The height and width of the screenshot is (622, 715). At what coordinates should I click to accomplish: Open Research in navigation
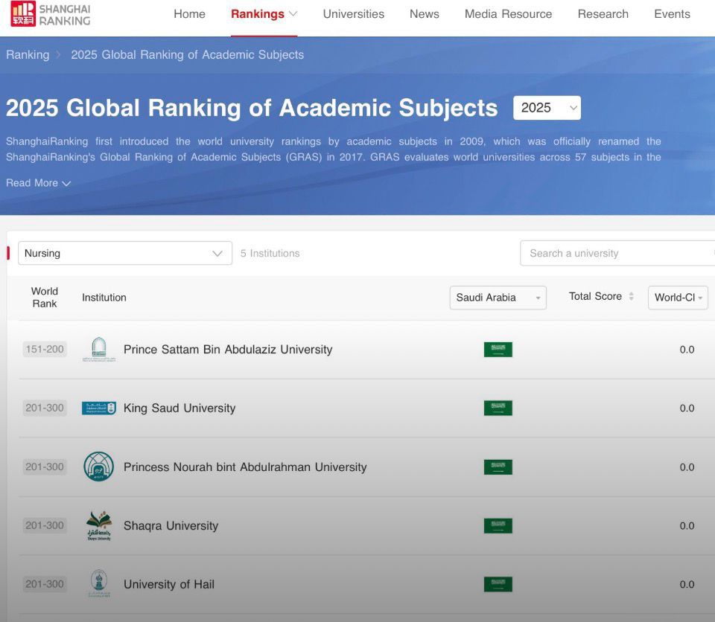pyautogui.click(x=603, y=14)
